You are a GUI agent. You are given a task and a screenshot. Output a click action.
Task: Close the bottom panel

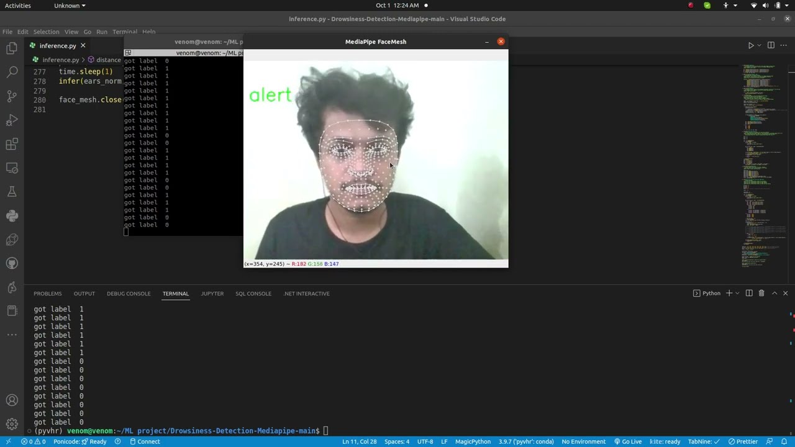click(785, 293)
